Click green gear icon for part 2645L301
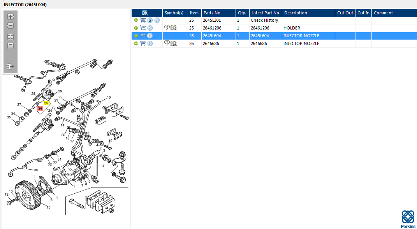Image resolution: width=417 pixels, height=229 pixels. point(136,20)
